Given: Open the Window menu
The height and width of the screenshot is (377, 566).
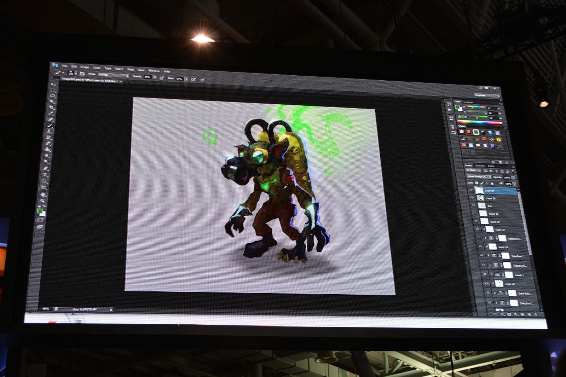Looking at the screenshot, I should [x=154, y=70].
